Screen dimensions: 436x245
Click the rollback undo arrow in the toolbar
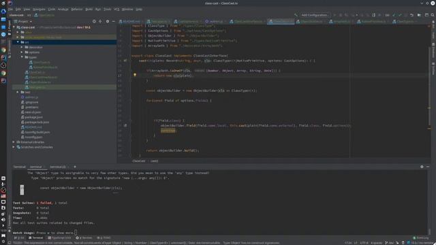click(411, 15)
